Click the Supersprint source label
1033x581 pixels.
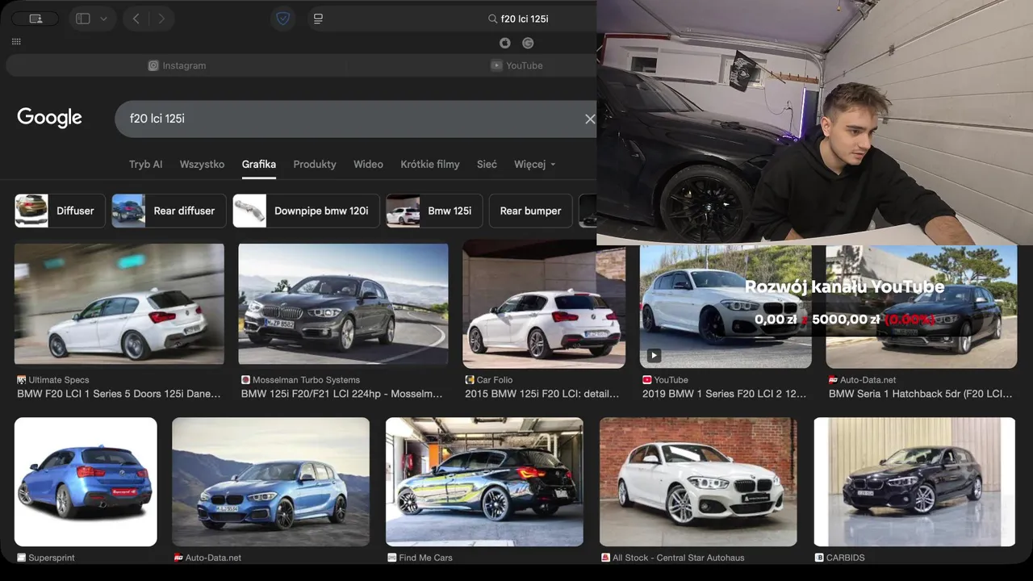pyautogui.click(x=48, y=558)
